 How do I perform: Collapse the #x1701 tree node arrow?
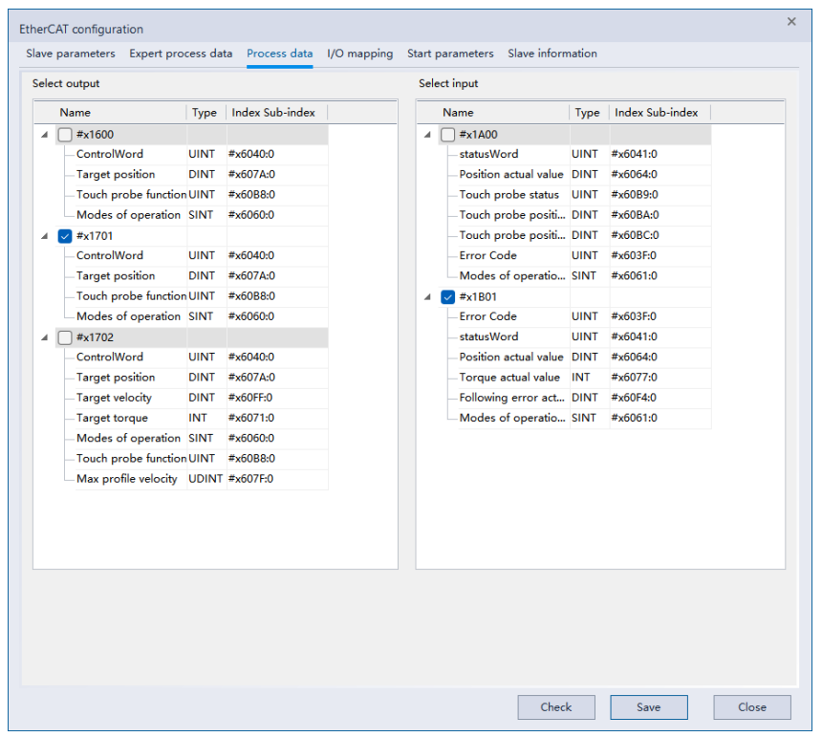click(x=45, y=236)
